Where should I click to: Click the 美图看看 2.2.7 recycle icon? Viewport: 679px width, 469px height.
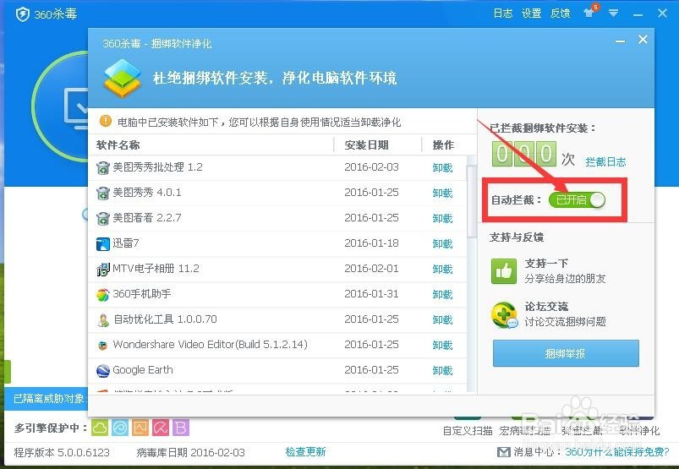tap(102, 218)
